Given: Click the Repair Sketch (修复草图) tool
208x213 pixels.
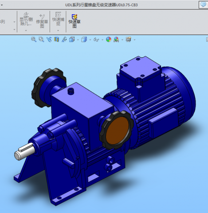Looking at the screenshot, I should (42, 21).
